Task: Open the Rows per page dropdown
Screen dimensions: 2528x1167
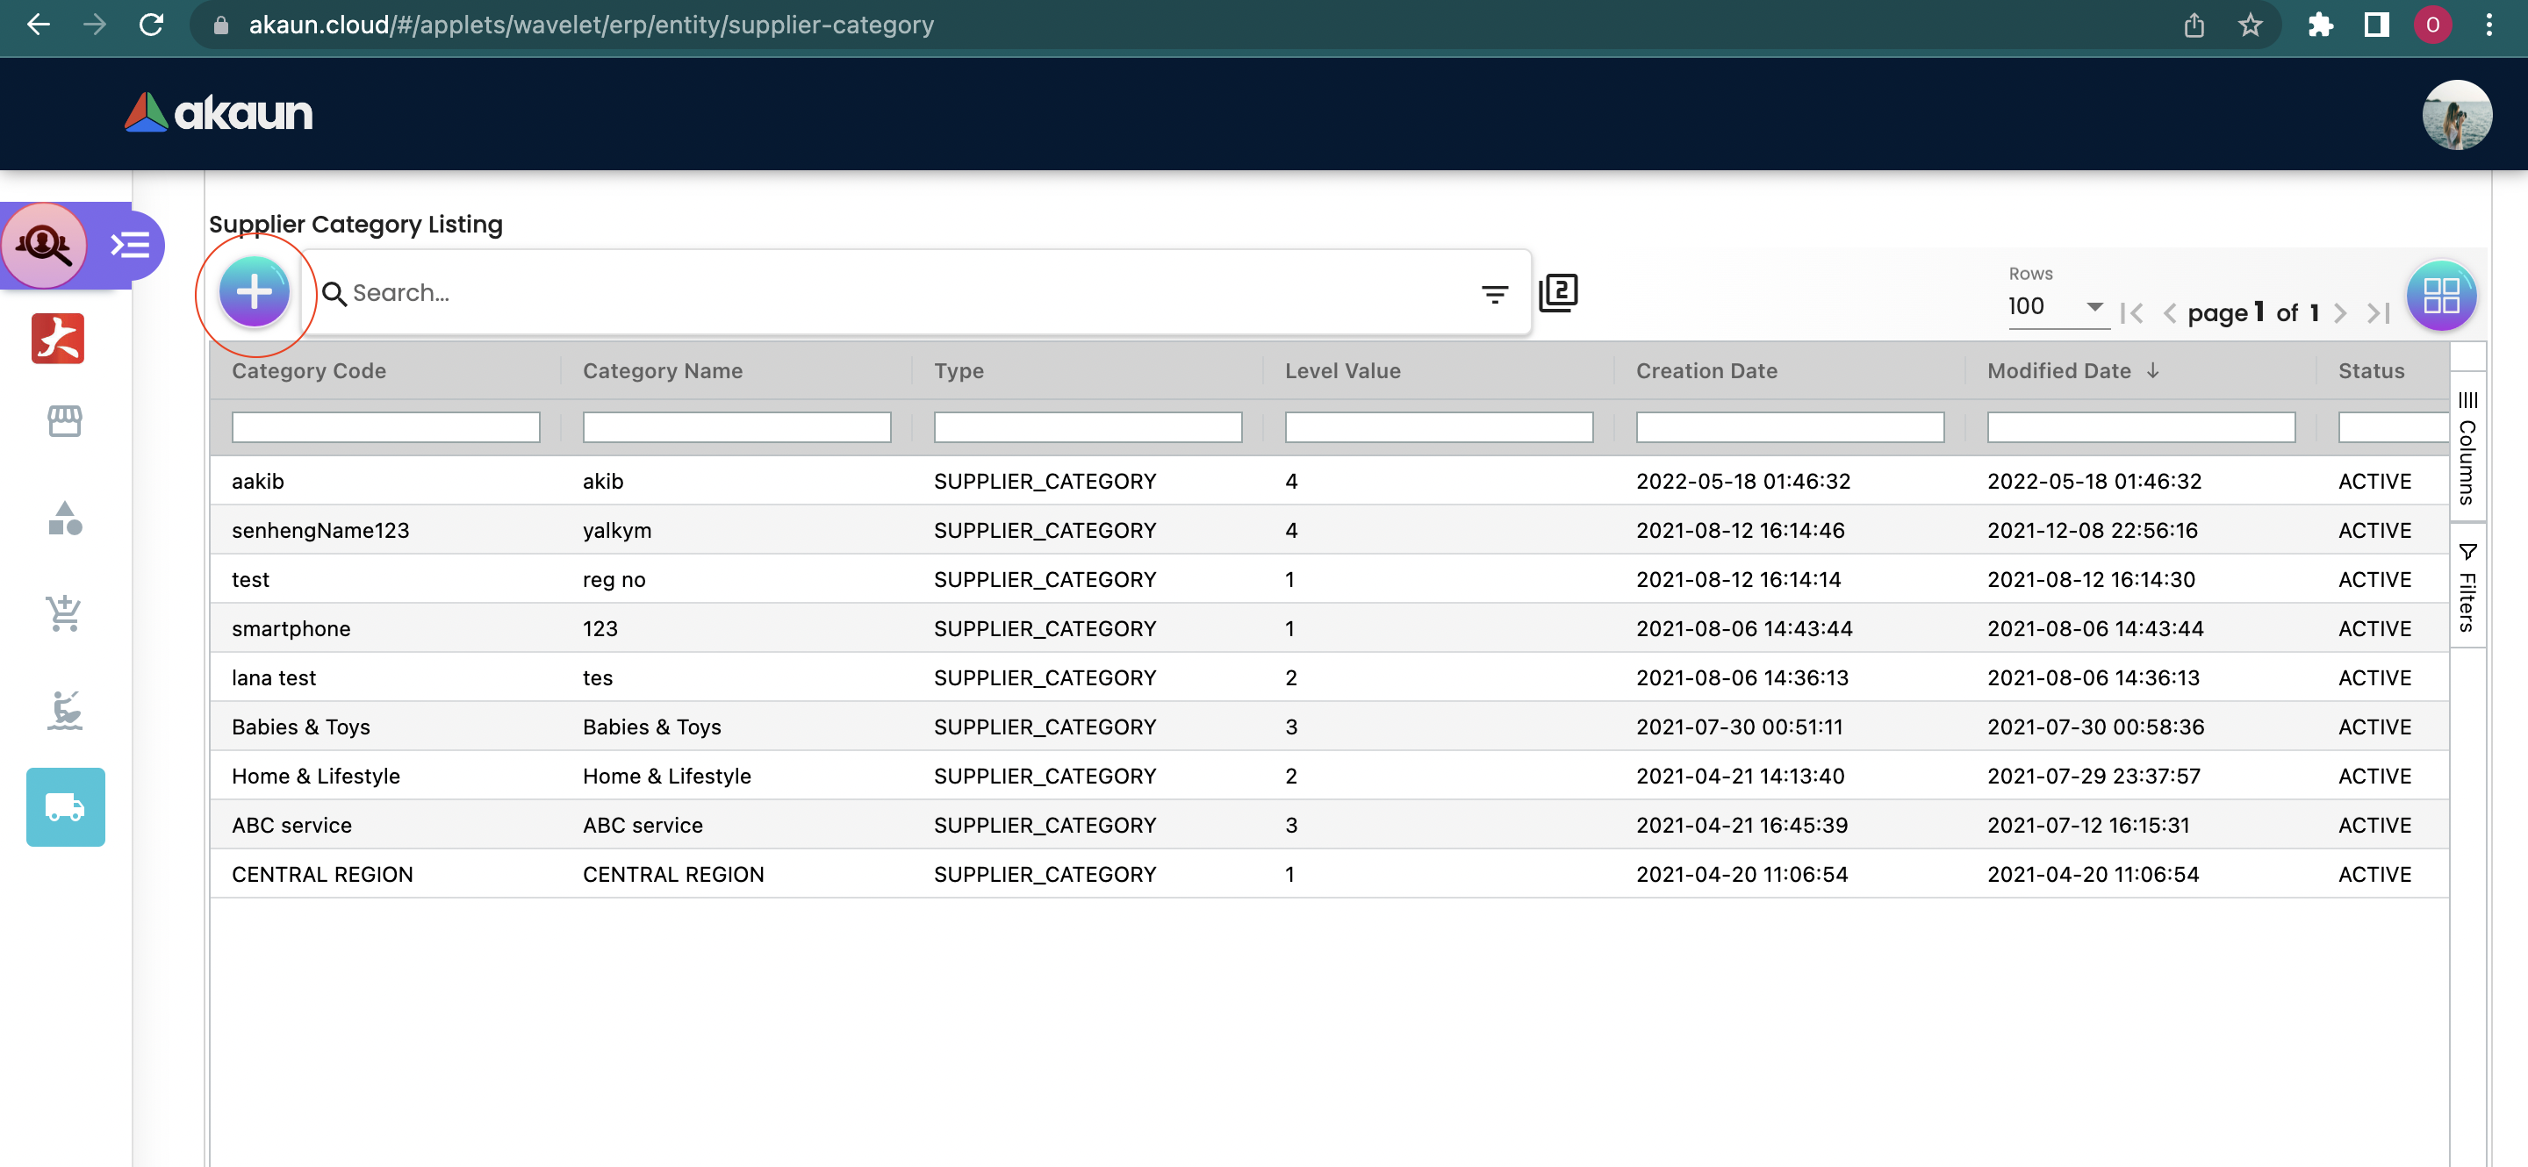Action: [2055, 307]
